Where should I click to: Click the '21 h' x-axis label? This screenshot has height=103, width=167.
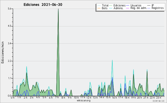(x=146, y=98)
